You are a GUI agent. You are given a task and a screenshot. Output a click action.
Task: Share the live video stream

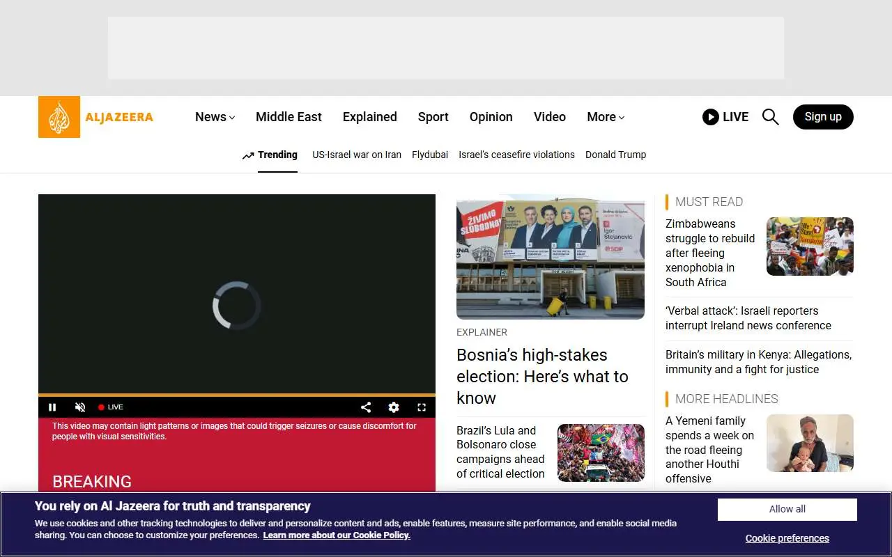[366, 407]
